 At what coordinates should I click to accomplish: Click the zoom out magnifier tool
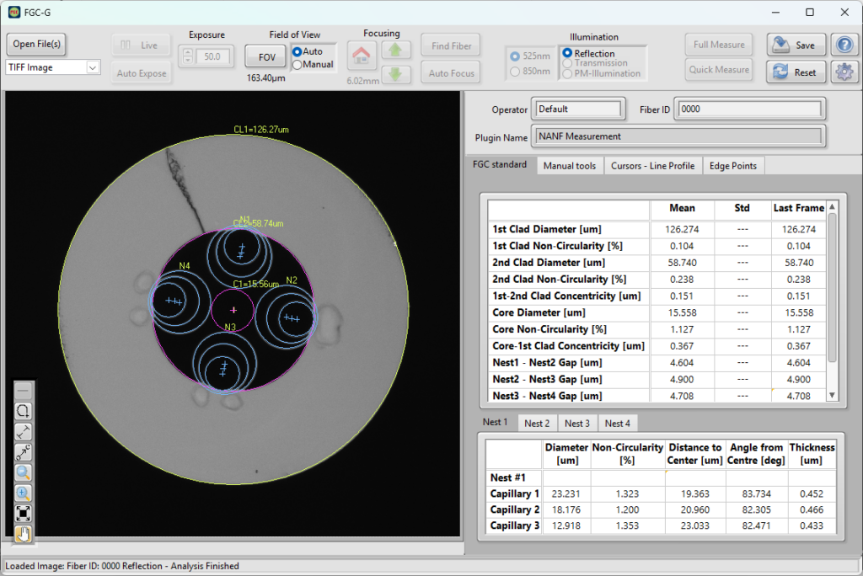click(x=23, y=472)
